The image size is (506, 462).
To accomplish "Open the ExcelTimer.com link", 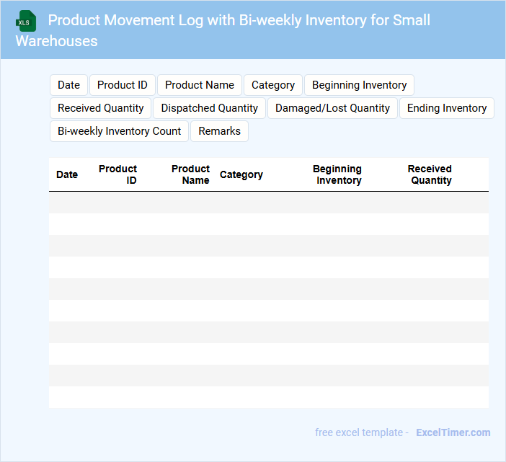I will pos(453,432).
